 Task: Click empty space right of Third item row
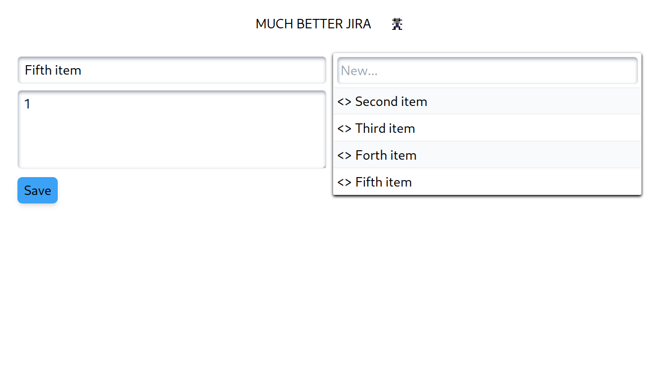(528, 128)
